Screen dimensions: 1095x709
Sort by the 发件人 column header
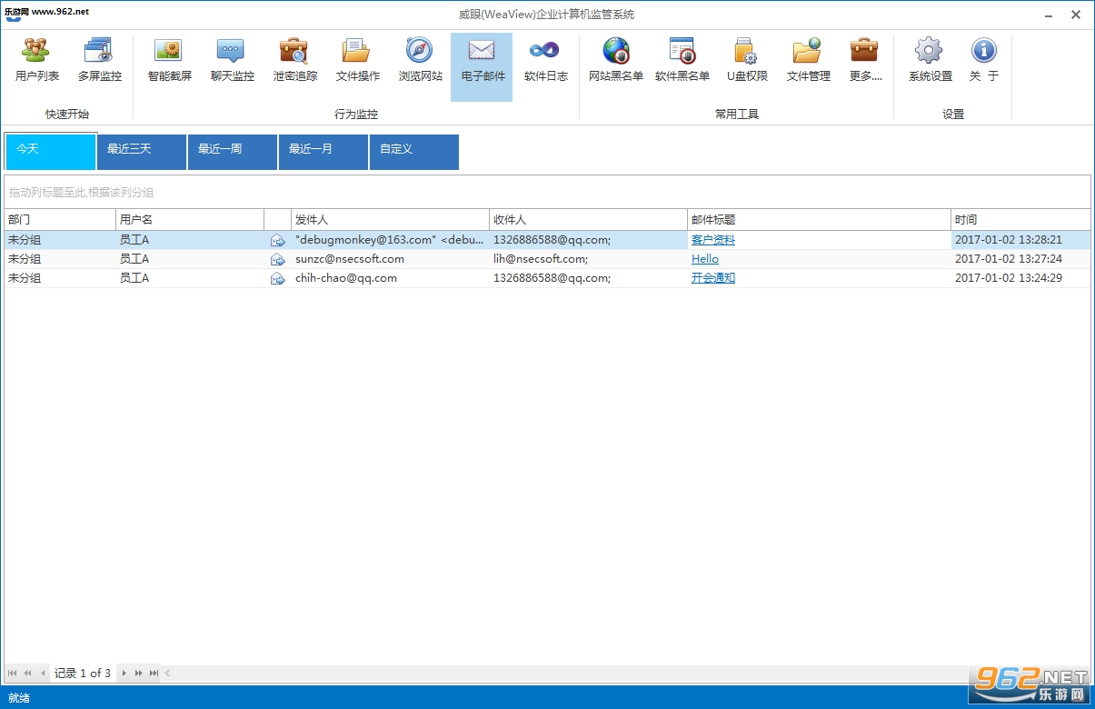click(x=390, y=220)
